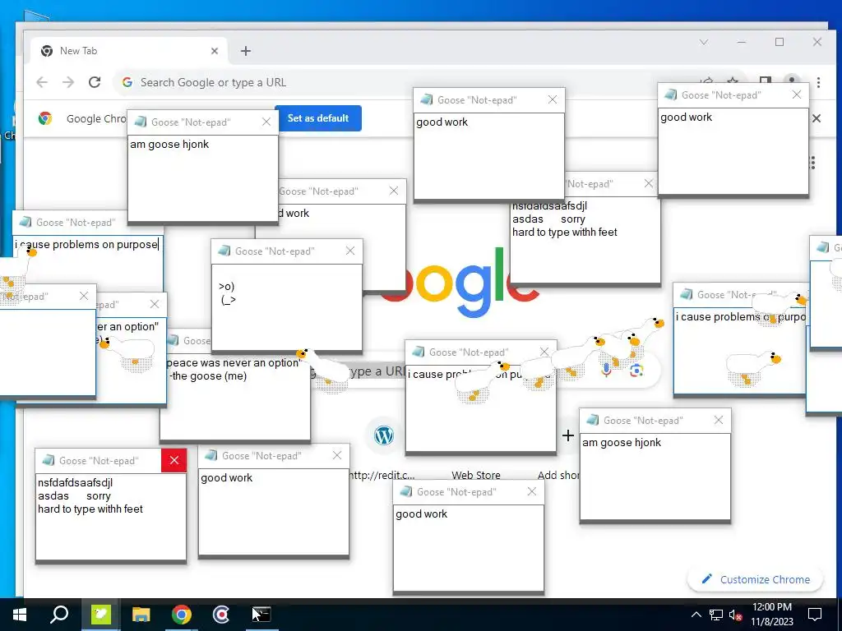
Task: Open Chrome's tab search chevron
Action: (704, 42)
